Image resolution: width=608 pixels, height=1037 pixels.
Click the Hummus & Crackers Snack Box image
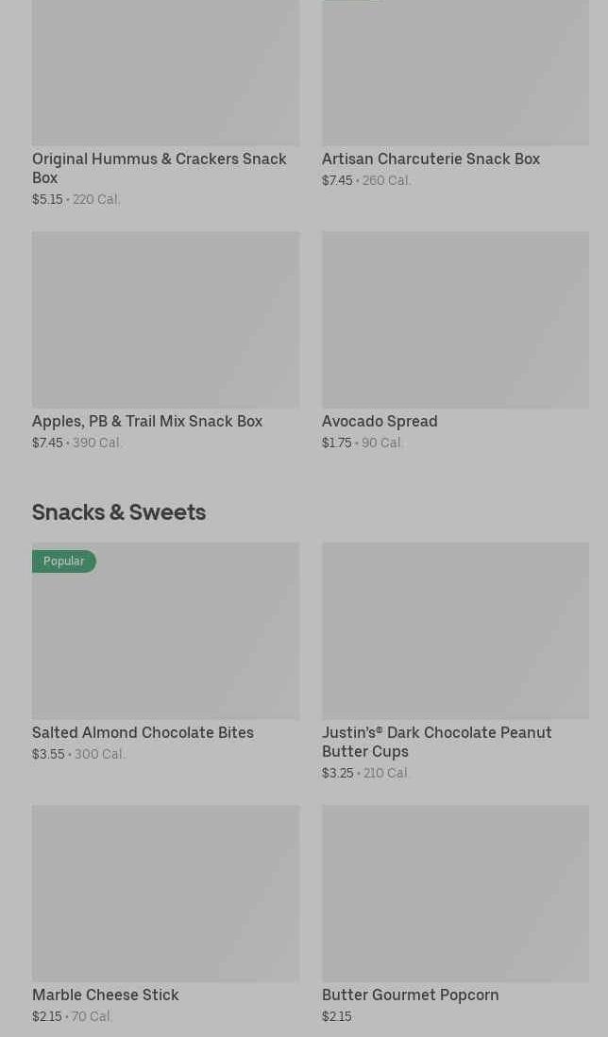point(165,73)
